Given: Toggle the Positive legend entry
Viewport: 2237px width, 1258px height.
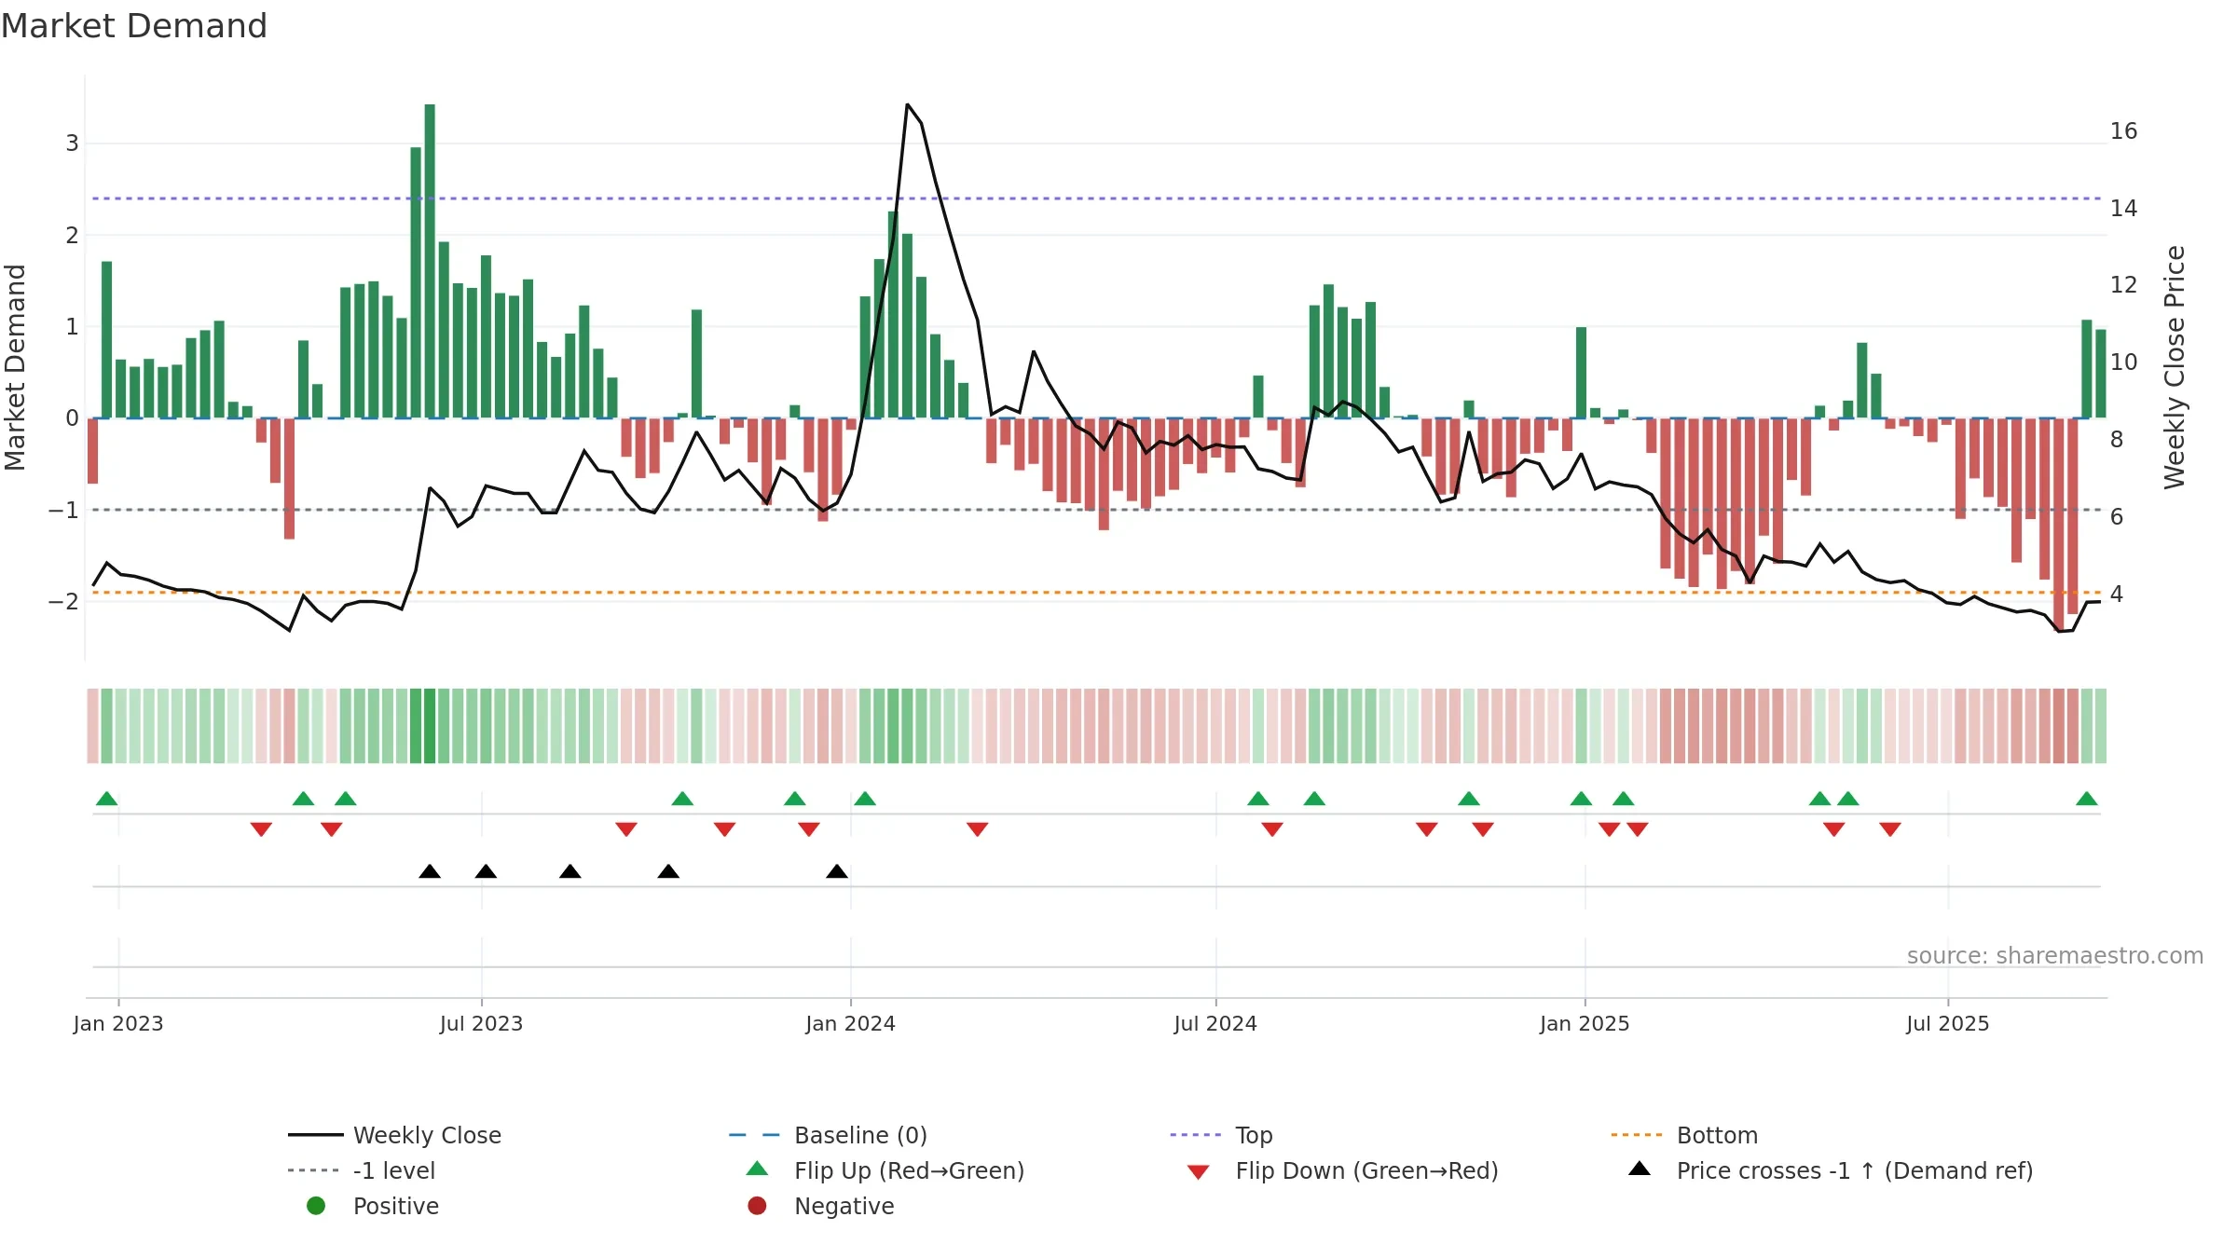Looking at the screenshot, I should 373,1206.
